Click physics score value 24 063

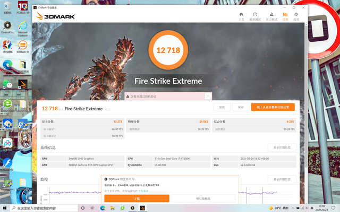[x=203, y=121]
